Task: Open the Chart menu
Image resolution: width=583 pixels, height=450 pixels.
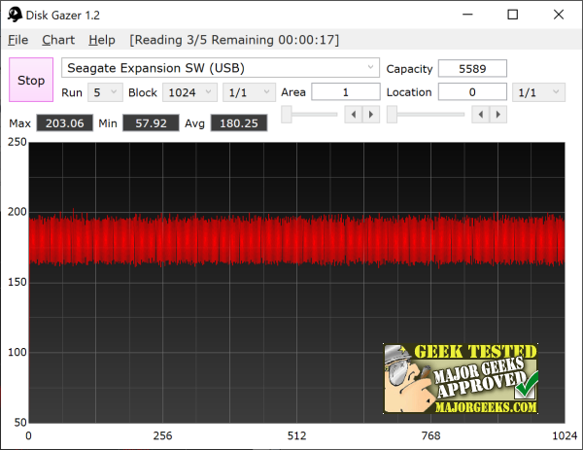Action: 58,40
